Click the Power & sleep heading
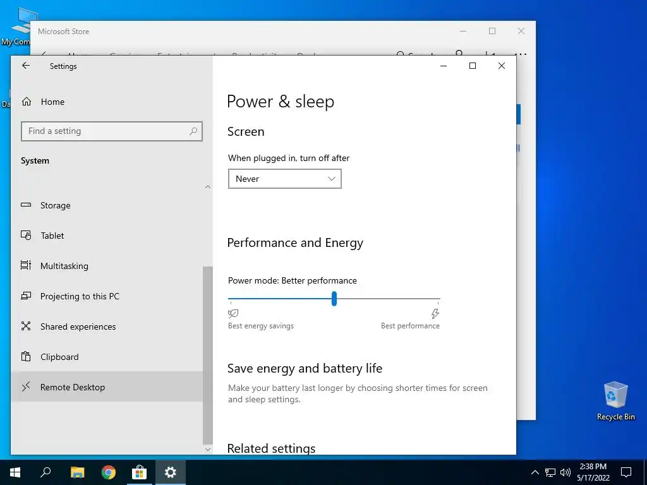This screenshot has width=647, height=485. [x=281, y=102]
